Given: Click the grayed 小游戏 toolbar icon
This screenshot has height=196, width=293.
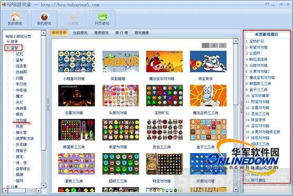Looking at the screenshot, I should 73,19.
